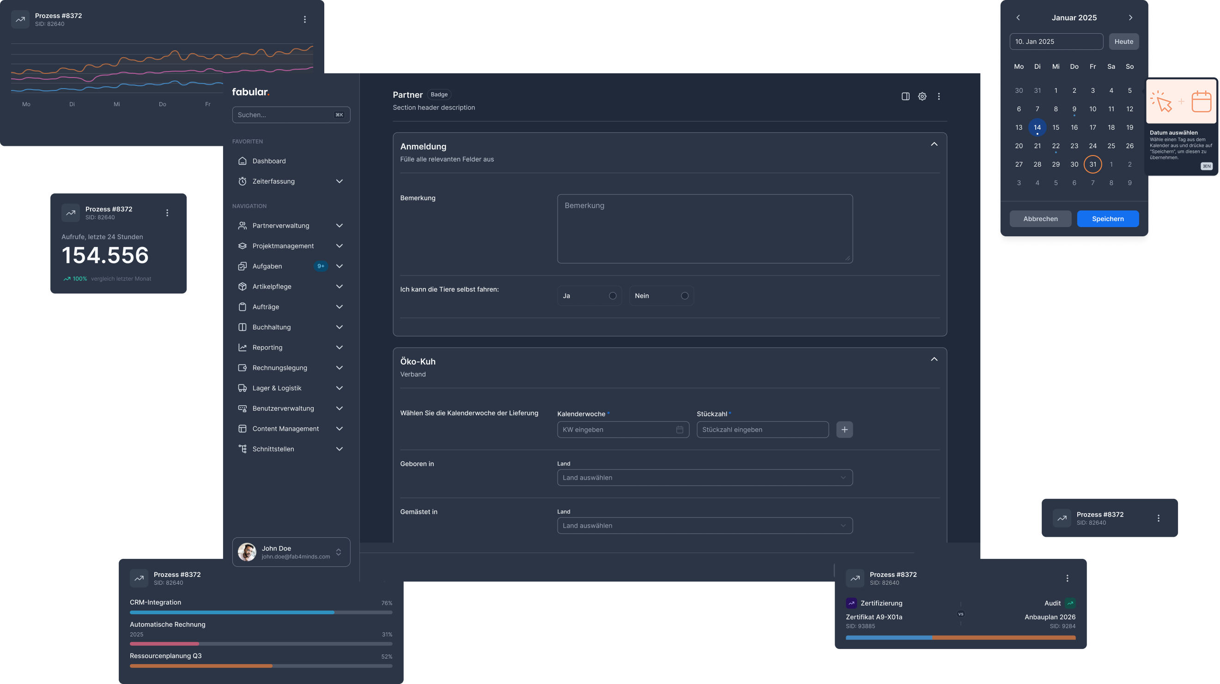Open options menu of the line chart card
Viewport: 1220px width, 684px height.
[304, 19]
